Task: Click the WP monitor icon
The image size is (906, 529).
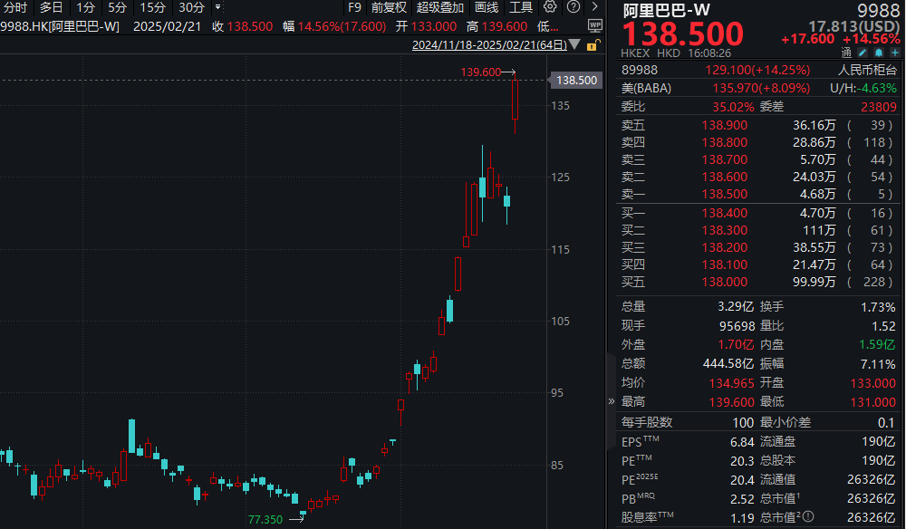Action: click(x=594, y=25)
